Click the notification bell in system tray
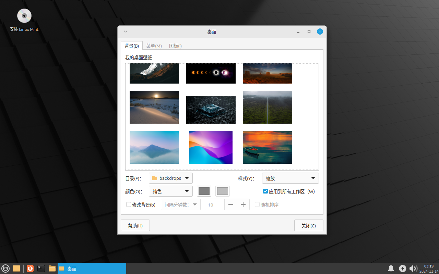 391,269
